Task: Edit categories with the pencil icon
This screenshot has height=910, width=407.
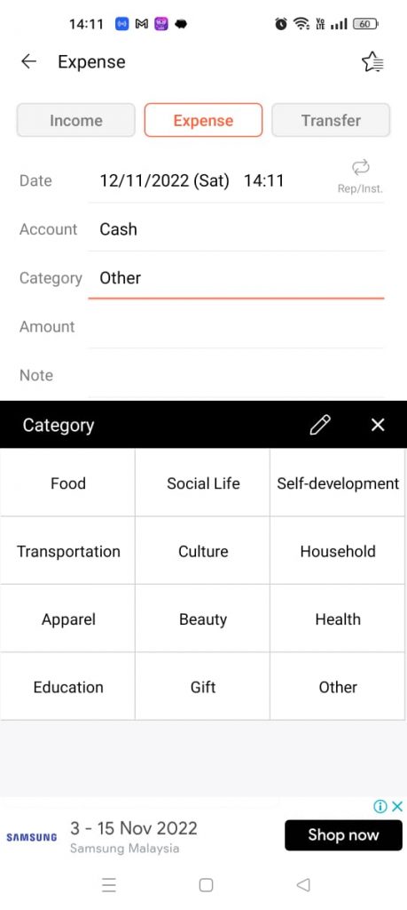Action: point(320,425)
